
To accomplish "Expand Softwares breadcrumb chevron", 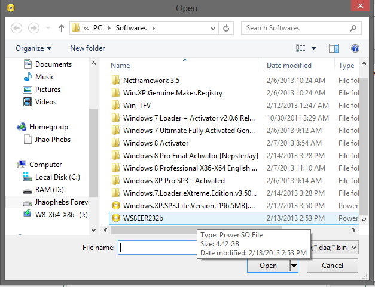I will [154, 28].
